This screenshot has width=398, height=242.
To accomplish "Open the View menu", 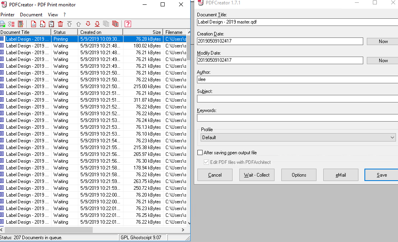I will (x=53, y=15).
